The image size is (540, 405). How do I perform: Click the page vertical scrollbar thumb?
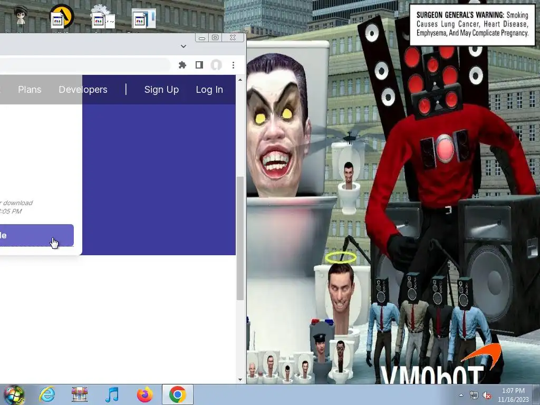click(240, 238)
